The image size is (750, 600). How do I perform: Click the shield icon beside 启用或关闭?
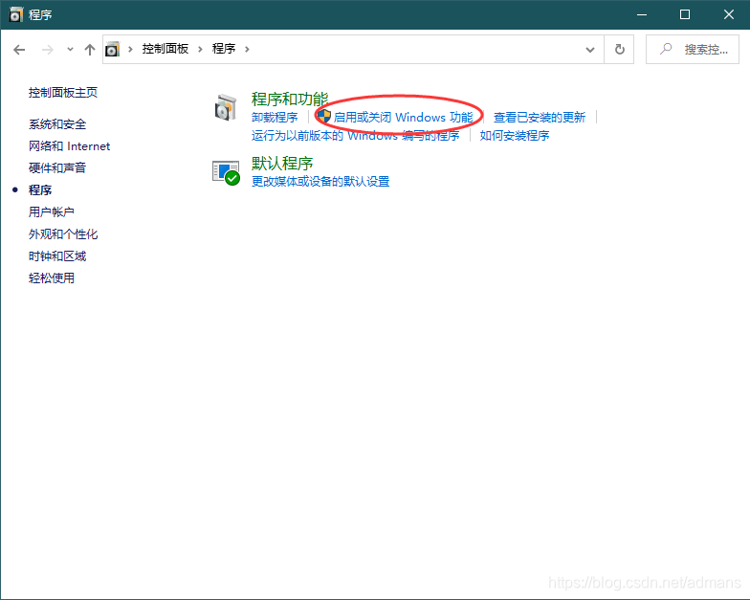(x=324, y=116)
